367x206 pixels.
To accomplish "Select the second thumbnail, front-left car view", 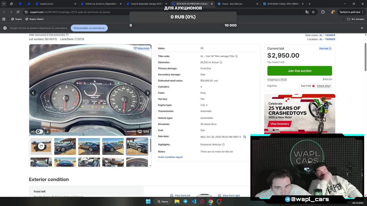I will click(65, 146).
